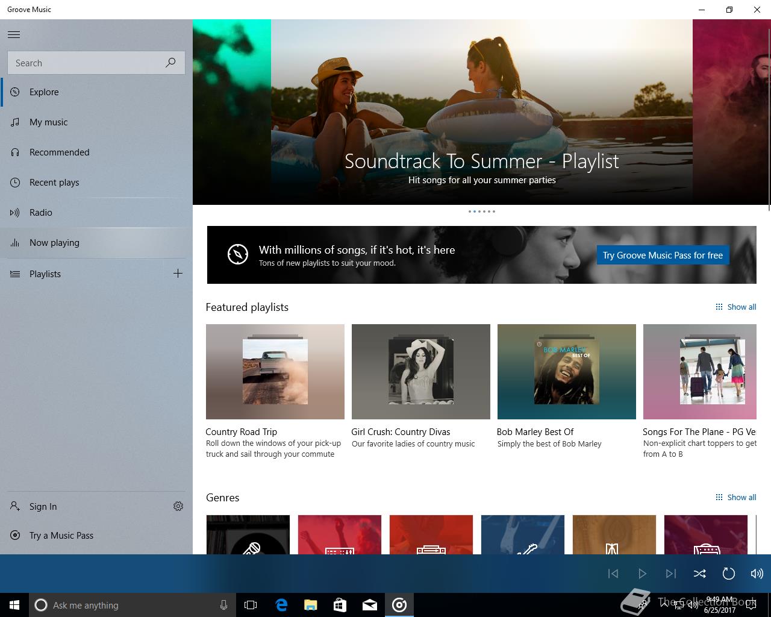Open settings gear icon

(x=178, y=506)
